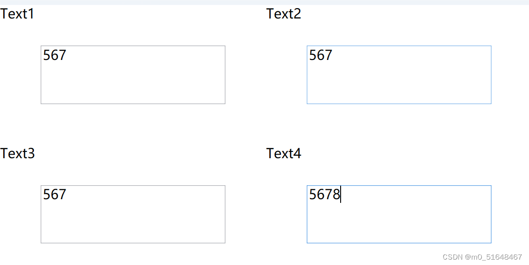Click the CSDN watermark text
The height and width of the screenshot is (265, 529).
451,257
